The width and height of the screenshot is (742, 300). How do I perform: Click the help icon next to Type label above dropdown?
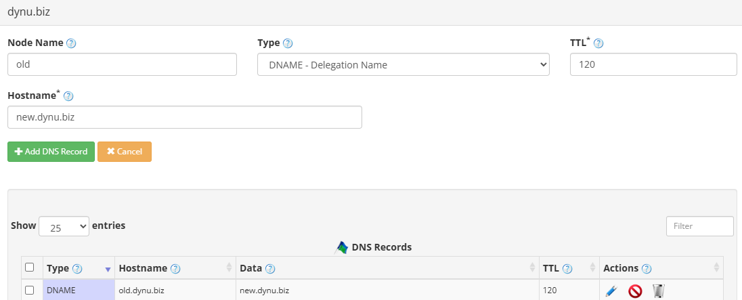pos(287,43)
